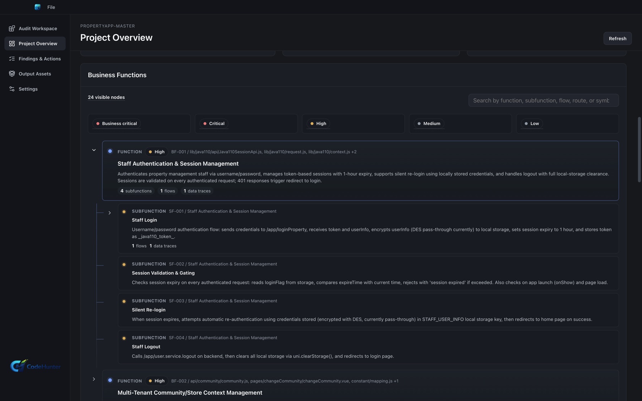
Task: Click the SF-001 breadcrumb text
Action: [x=222, y=211]
